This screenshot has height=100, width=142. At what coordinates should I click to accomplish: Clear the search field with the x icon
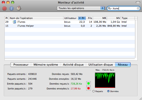pos(138,8)
